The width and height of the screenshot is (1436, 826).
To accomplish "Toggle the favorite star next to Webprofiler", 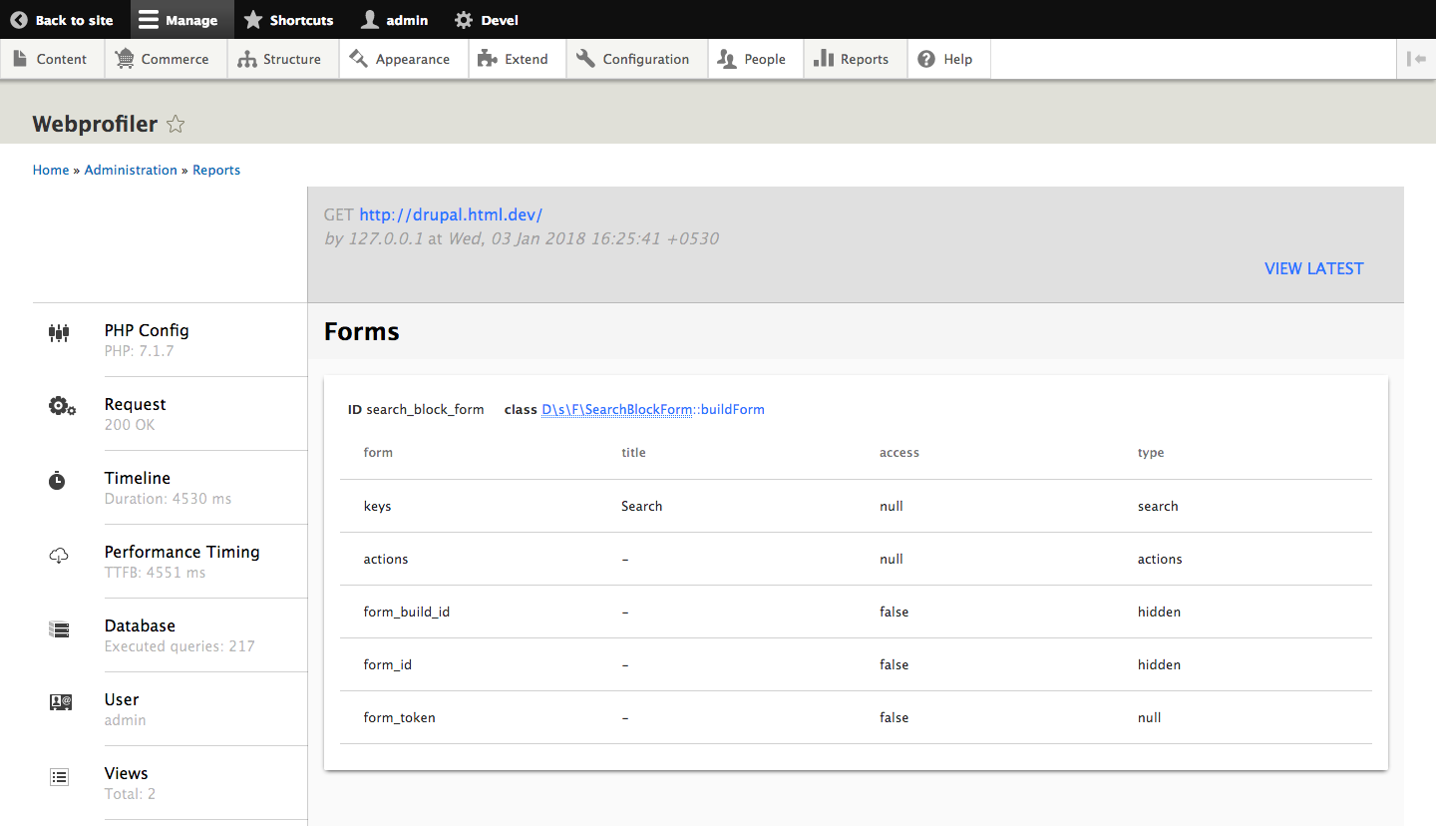I will 176,124.
